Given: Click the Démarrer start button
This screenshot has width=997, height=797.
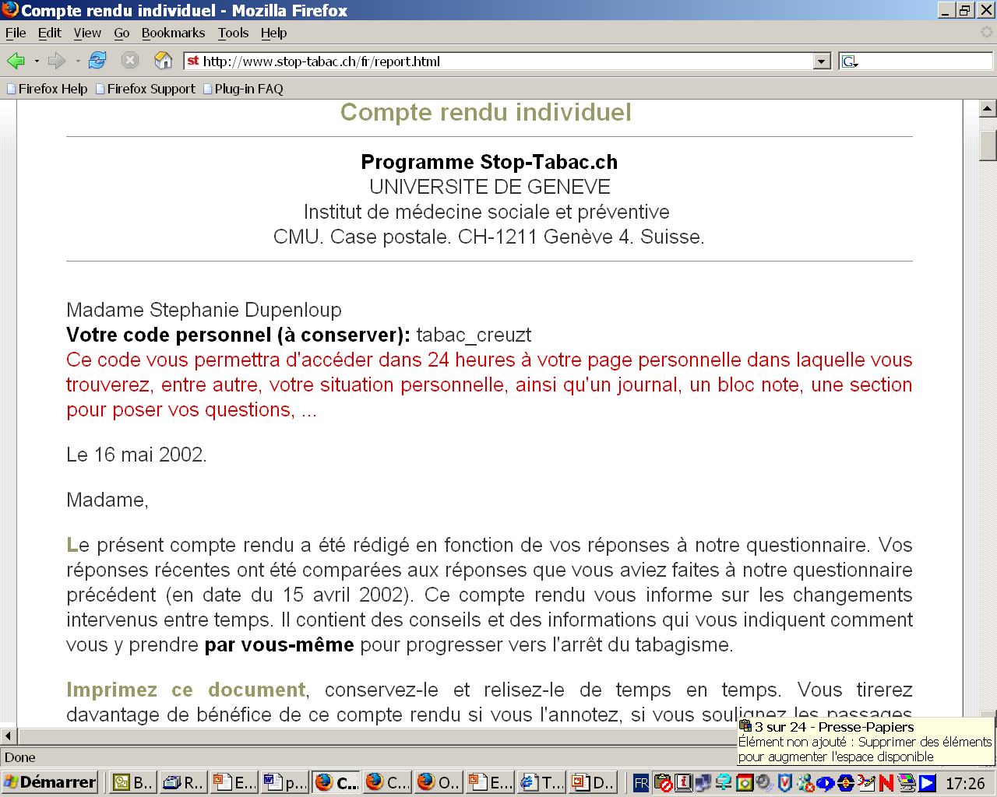Looking at the screenshot, I should (x=50, y=782).
